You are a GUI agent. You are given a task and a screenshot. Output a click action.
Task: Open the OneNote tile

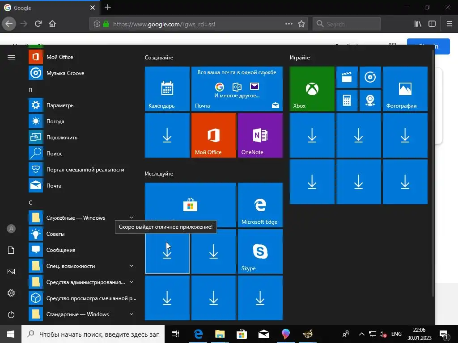(x=260, y=135)
